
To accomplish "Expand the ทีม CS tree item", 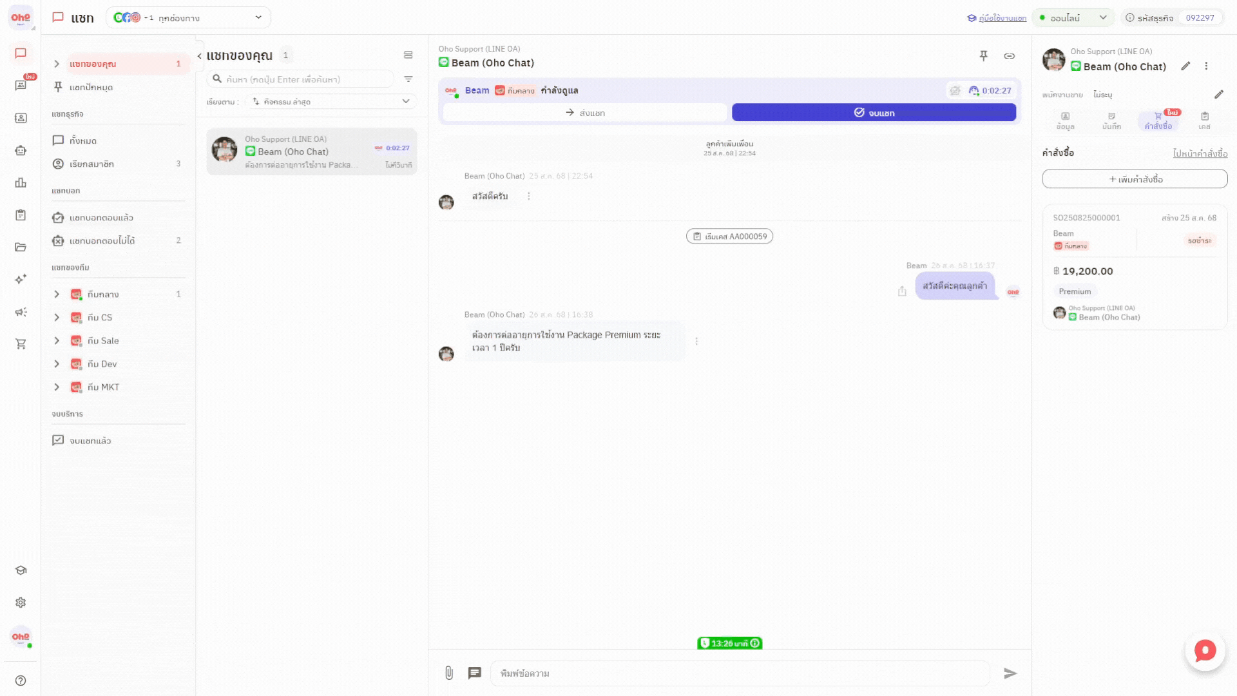I will (x=57, y=318).
